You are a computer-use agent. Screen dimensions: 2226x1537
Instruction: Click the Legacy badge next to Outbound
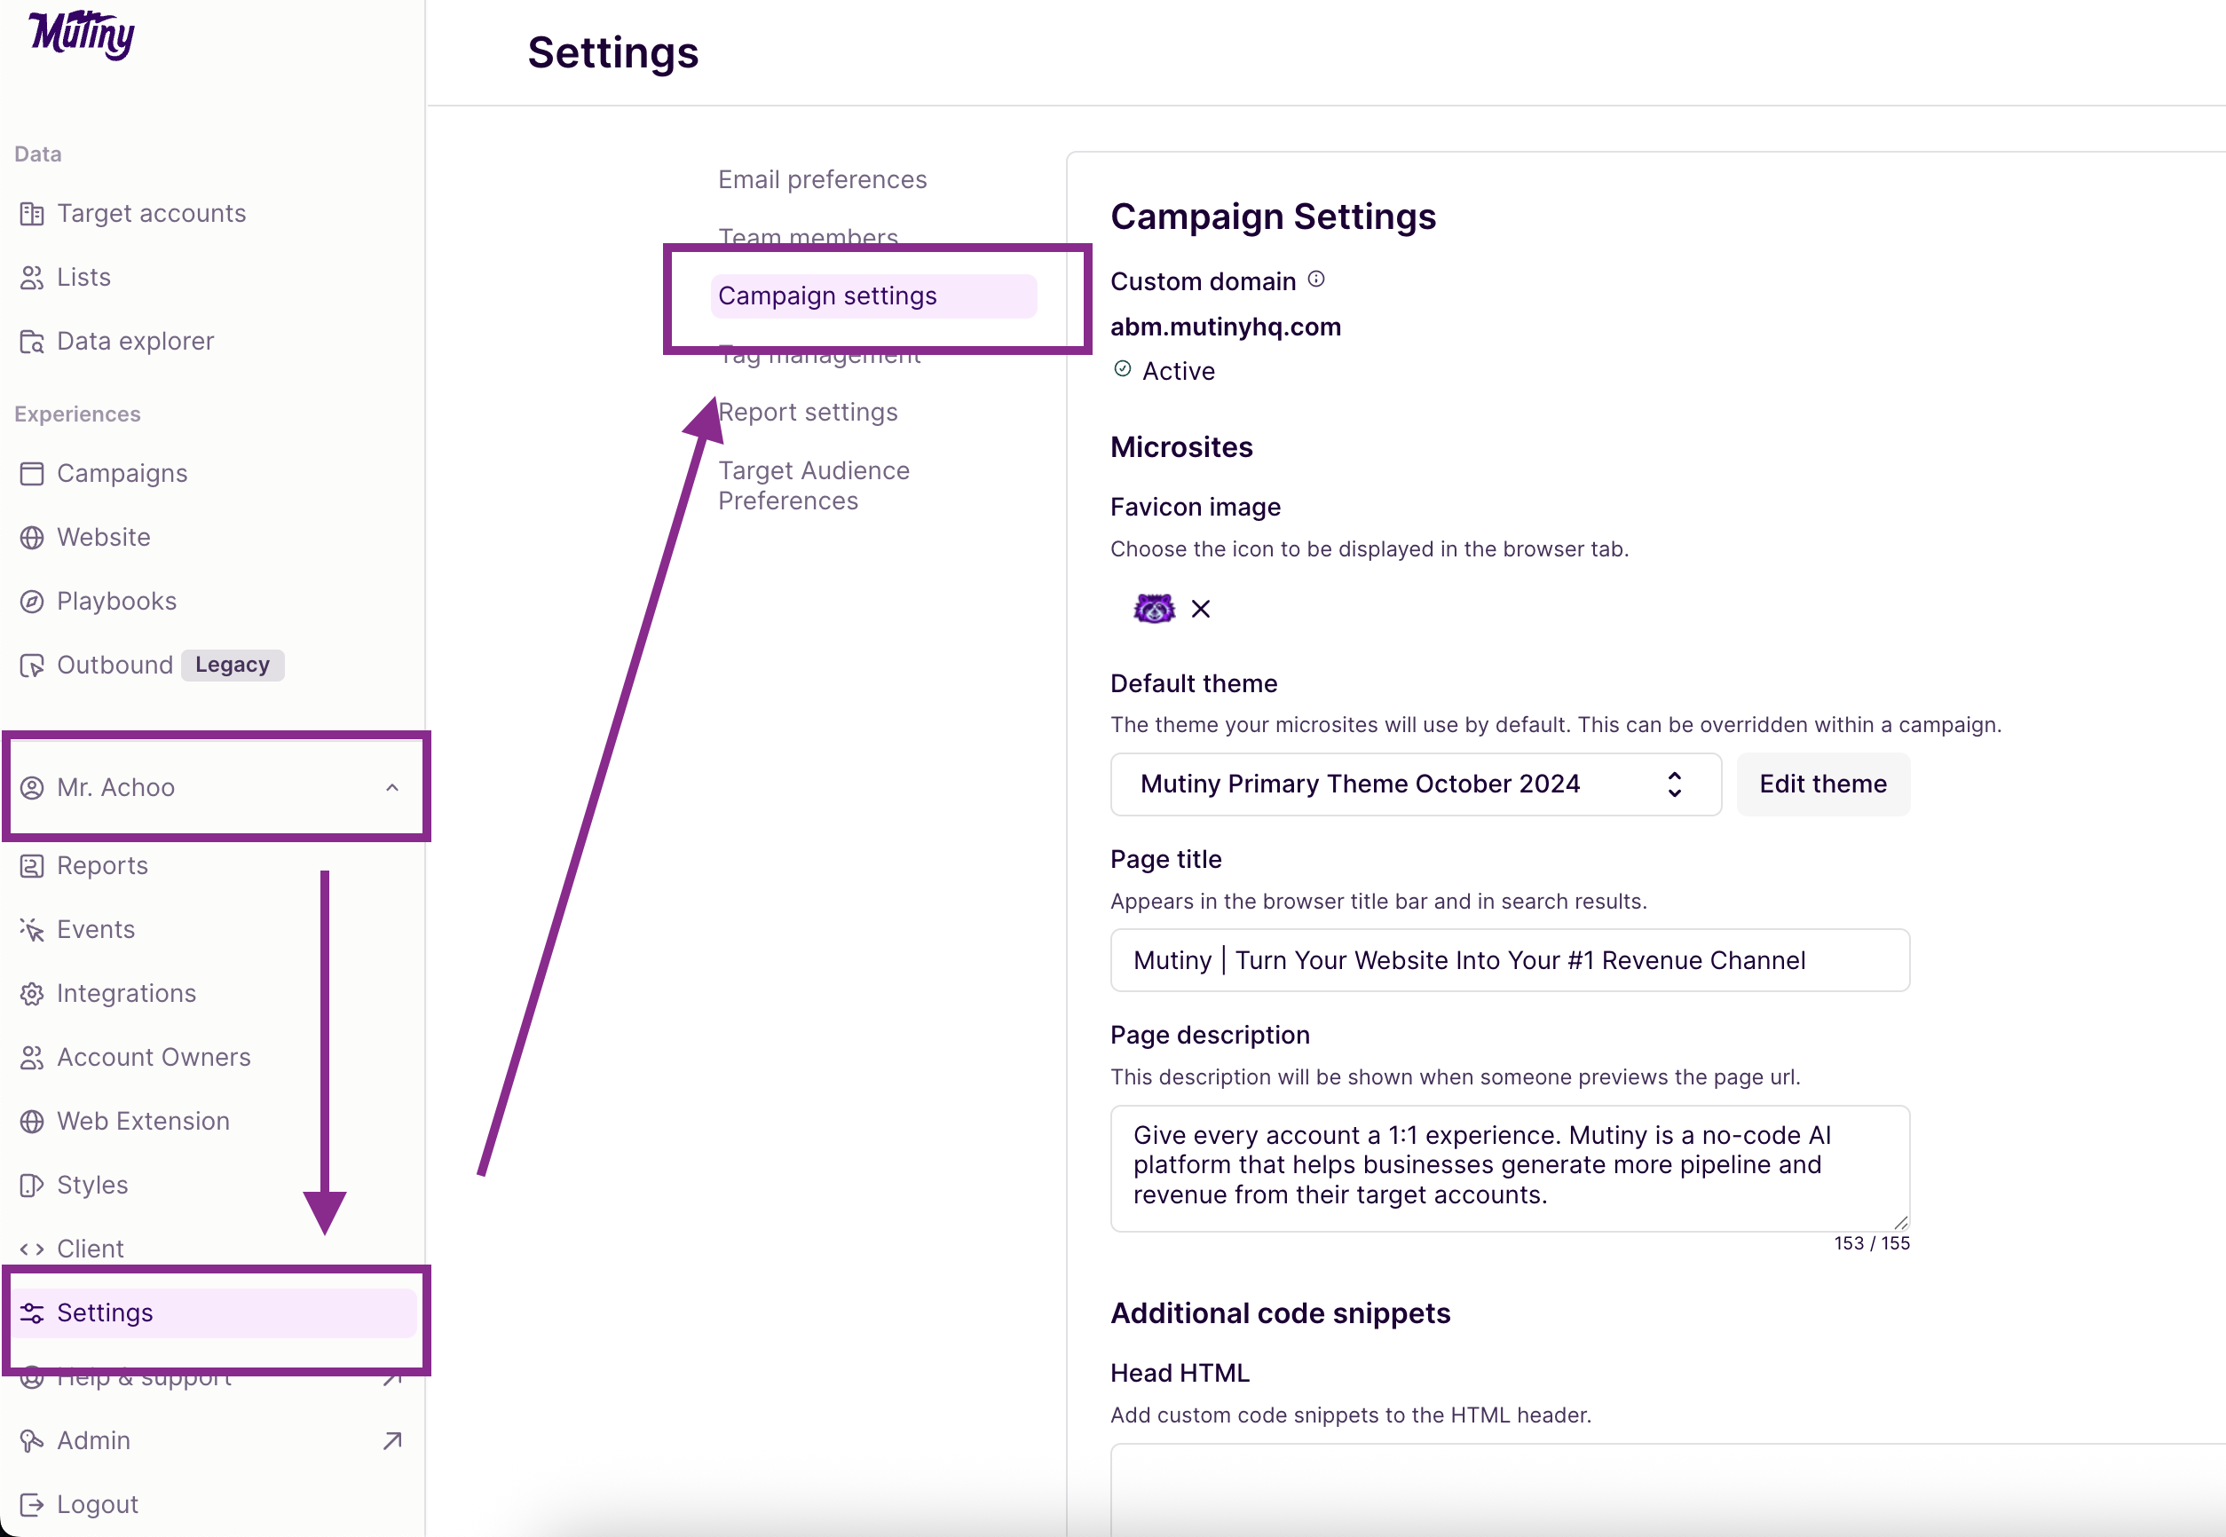233,666
